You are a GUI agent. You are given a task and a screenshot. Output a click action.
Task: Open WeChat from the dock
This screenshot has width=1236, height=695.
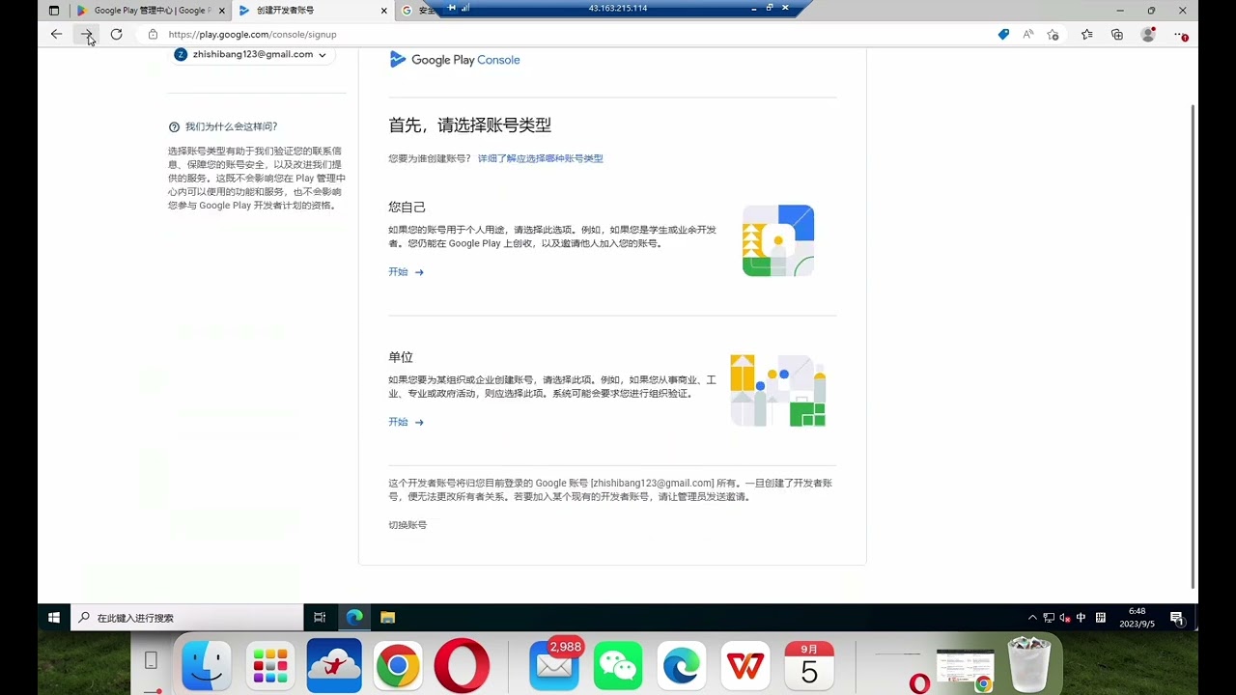(x=617, y=664)
